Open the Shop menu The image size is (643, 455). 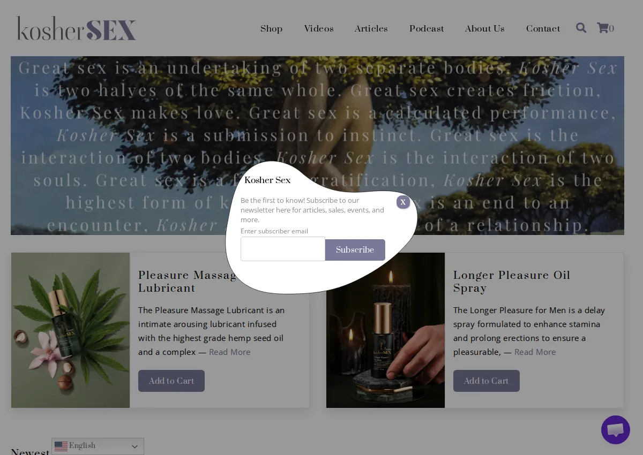click(271, 29)
